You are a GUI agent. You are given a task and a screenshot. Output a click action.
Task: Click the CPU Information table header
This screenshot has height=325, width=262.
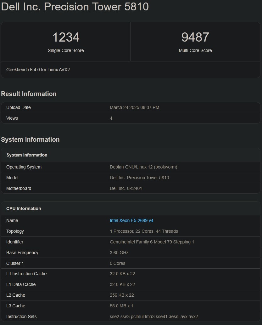(24, 208)
